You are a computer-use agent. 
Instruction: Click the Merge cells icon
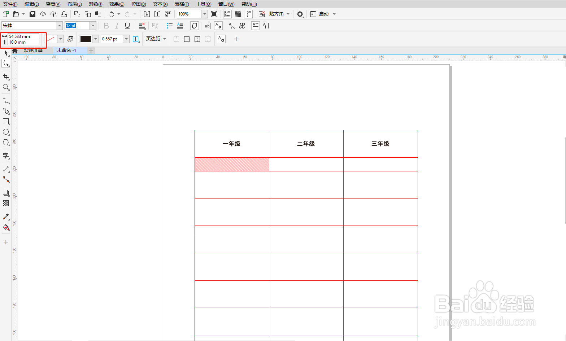(176, 39)
